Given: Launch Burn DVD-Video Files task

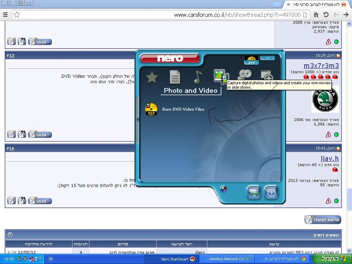Looking at the screenshot, I should (183, 109).
